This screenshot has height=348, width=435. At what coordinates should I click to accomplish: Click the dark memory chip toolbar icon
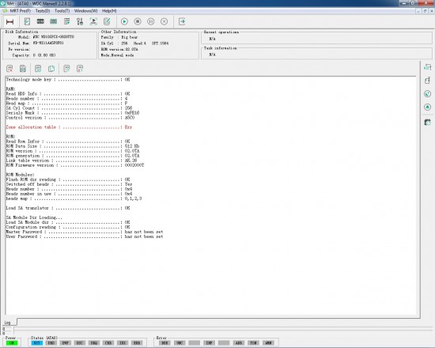(x=40, y=21)
